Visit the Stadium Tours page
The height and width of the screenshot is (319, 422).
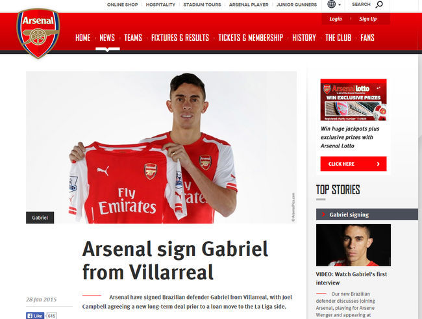pos(202,5)
